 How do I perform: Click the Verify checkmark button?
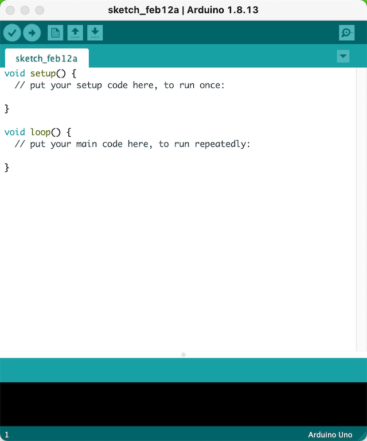[x=12, y=33]
